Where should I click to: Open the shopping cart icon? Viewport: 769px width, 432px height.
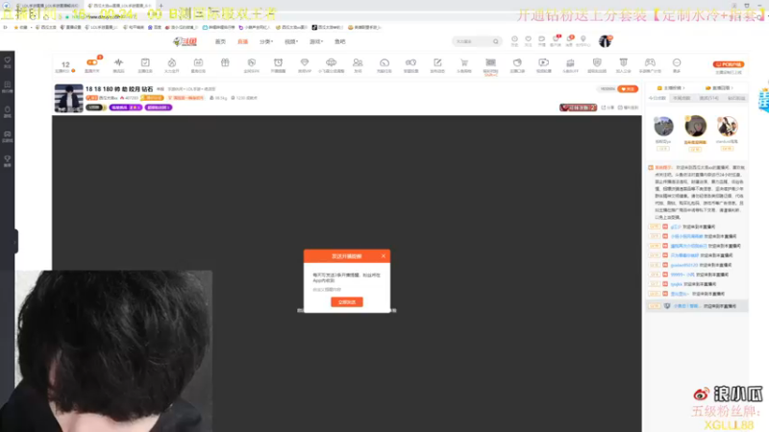[x=464, y=62]
